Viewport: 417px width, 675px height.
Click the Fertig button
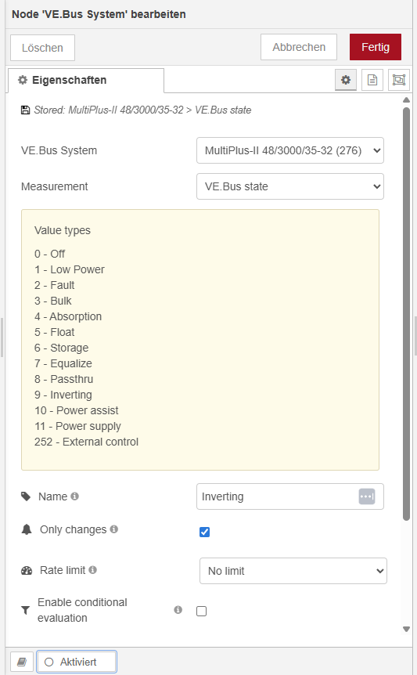[x=376, y=47]
